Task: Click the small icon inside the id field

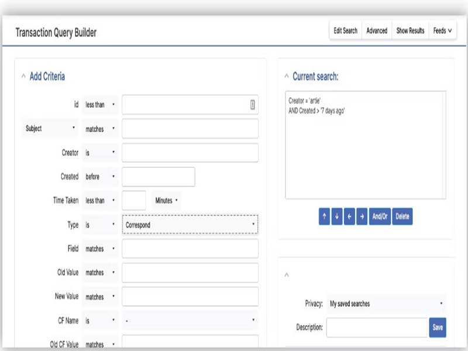Action: click(251, 105)
